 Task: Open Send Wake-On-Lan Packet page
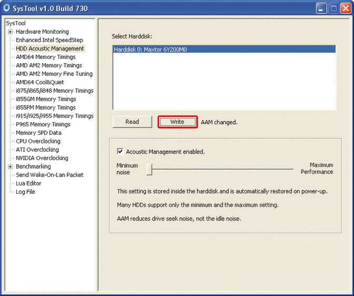click(50, 175)
